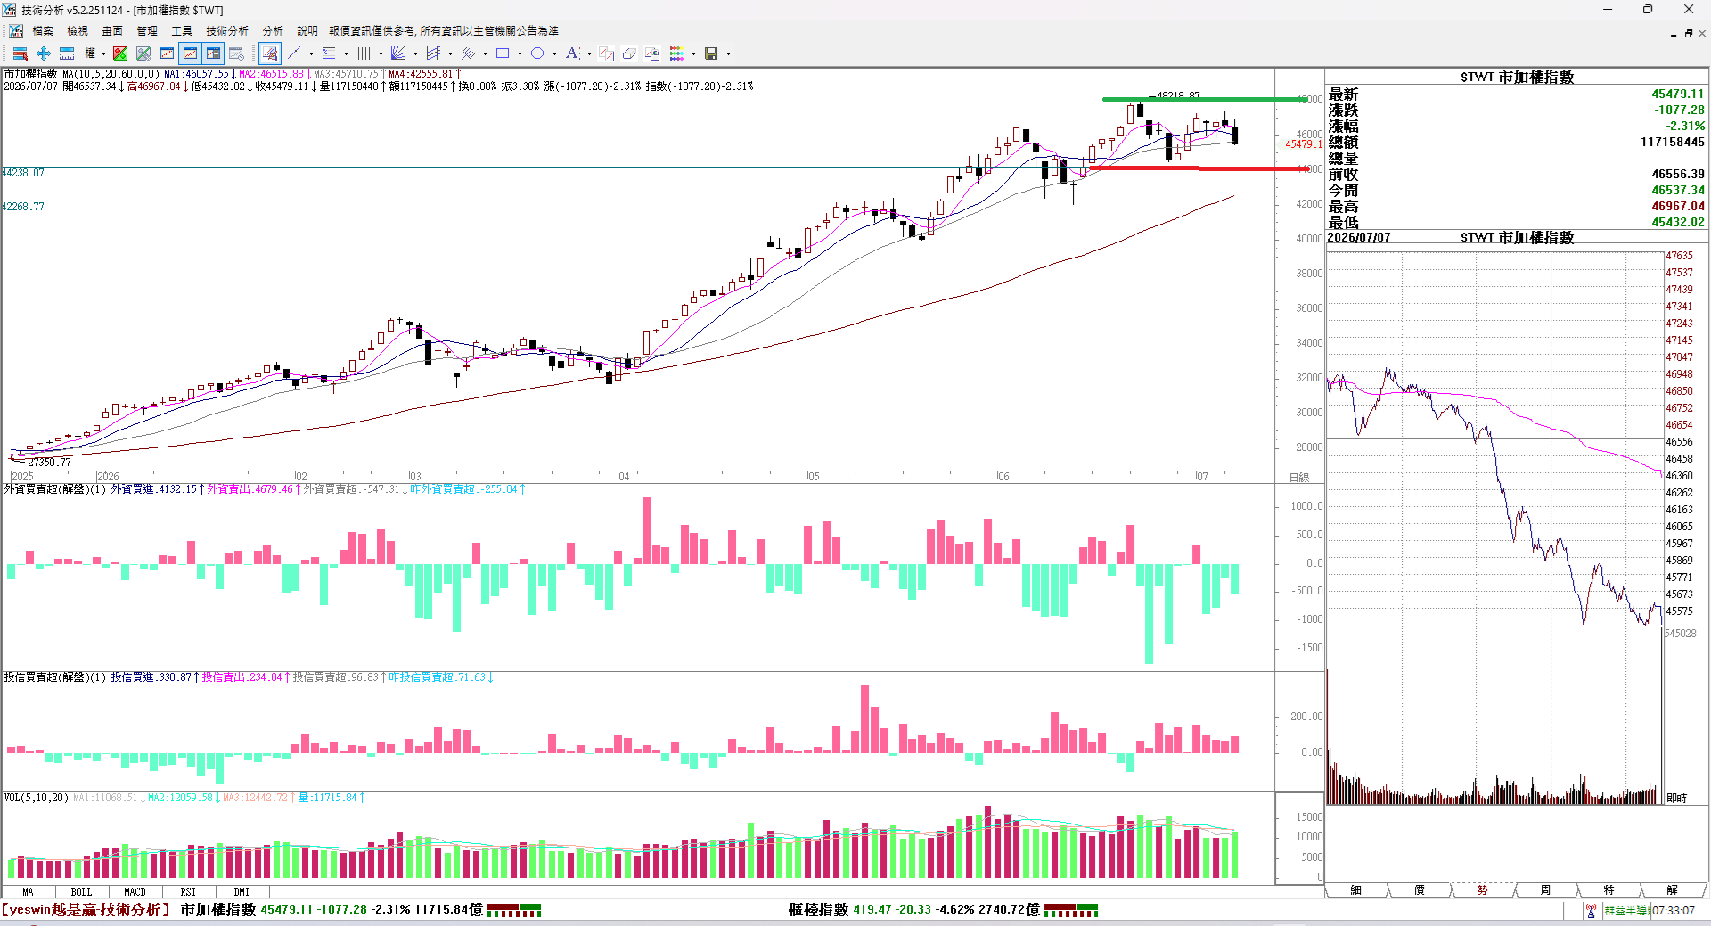
Task: Click the 日線 period label
Action: click(1299, 477)
